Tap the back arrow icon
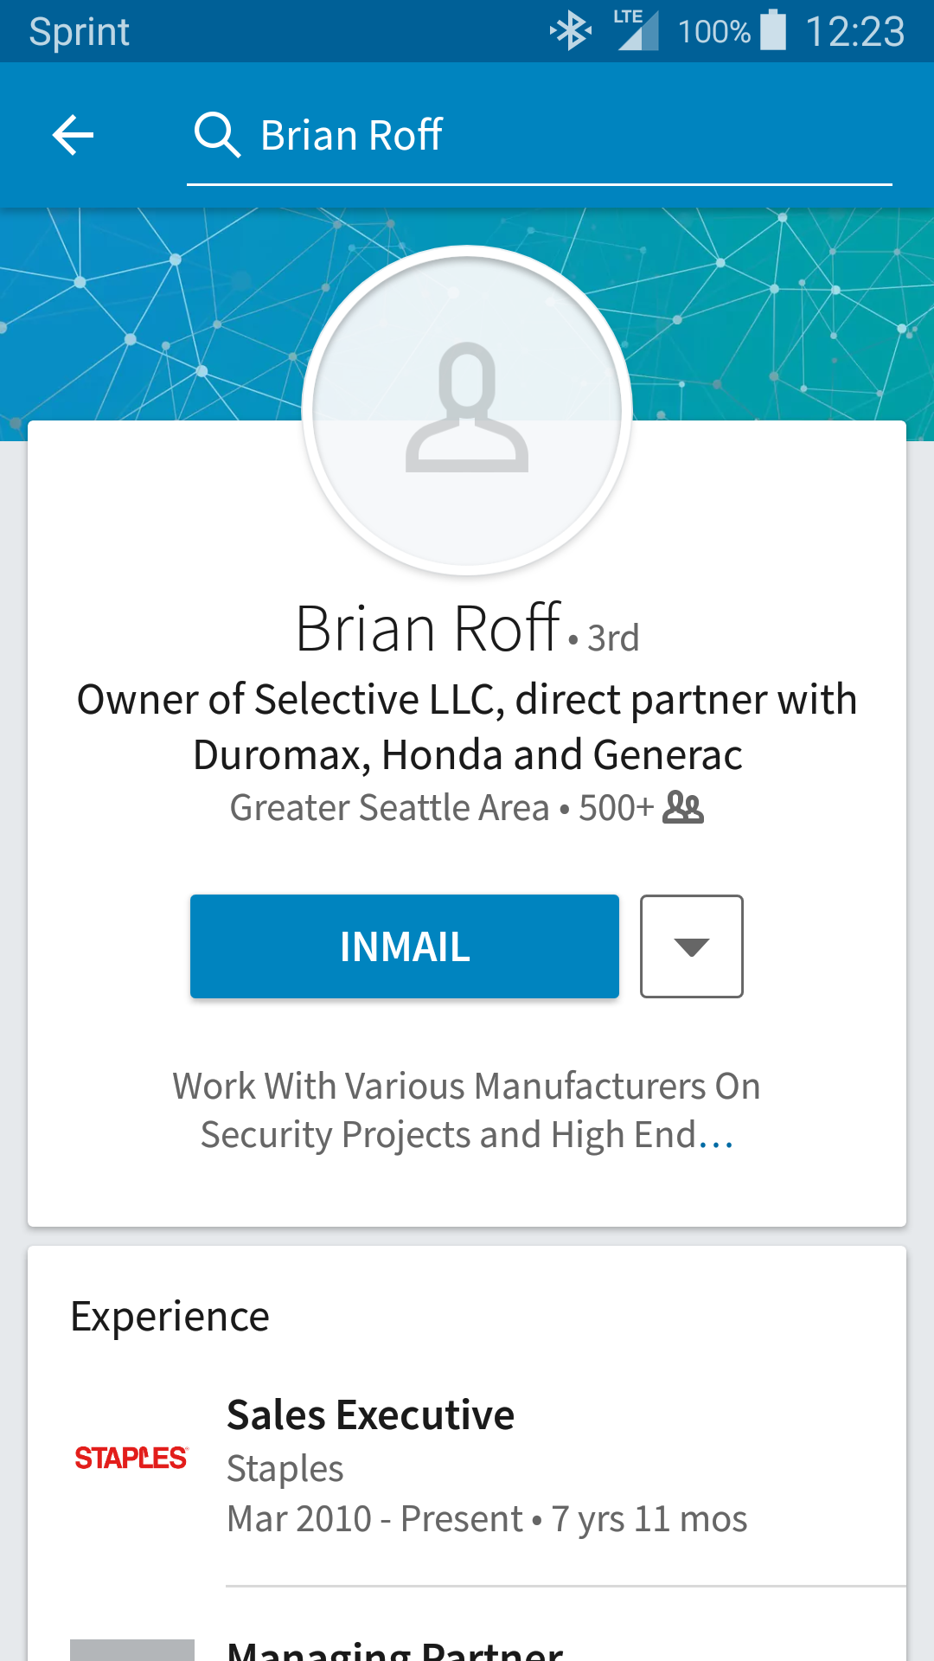The height and width of the screenshot is (1661, 934). point(73,135)
